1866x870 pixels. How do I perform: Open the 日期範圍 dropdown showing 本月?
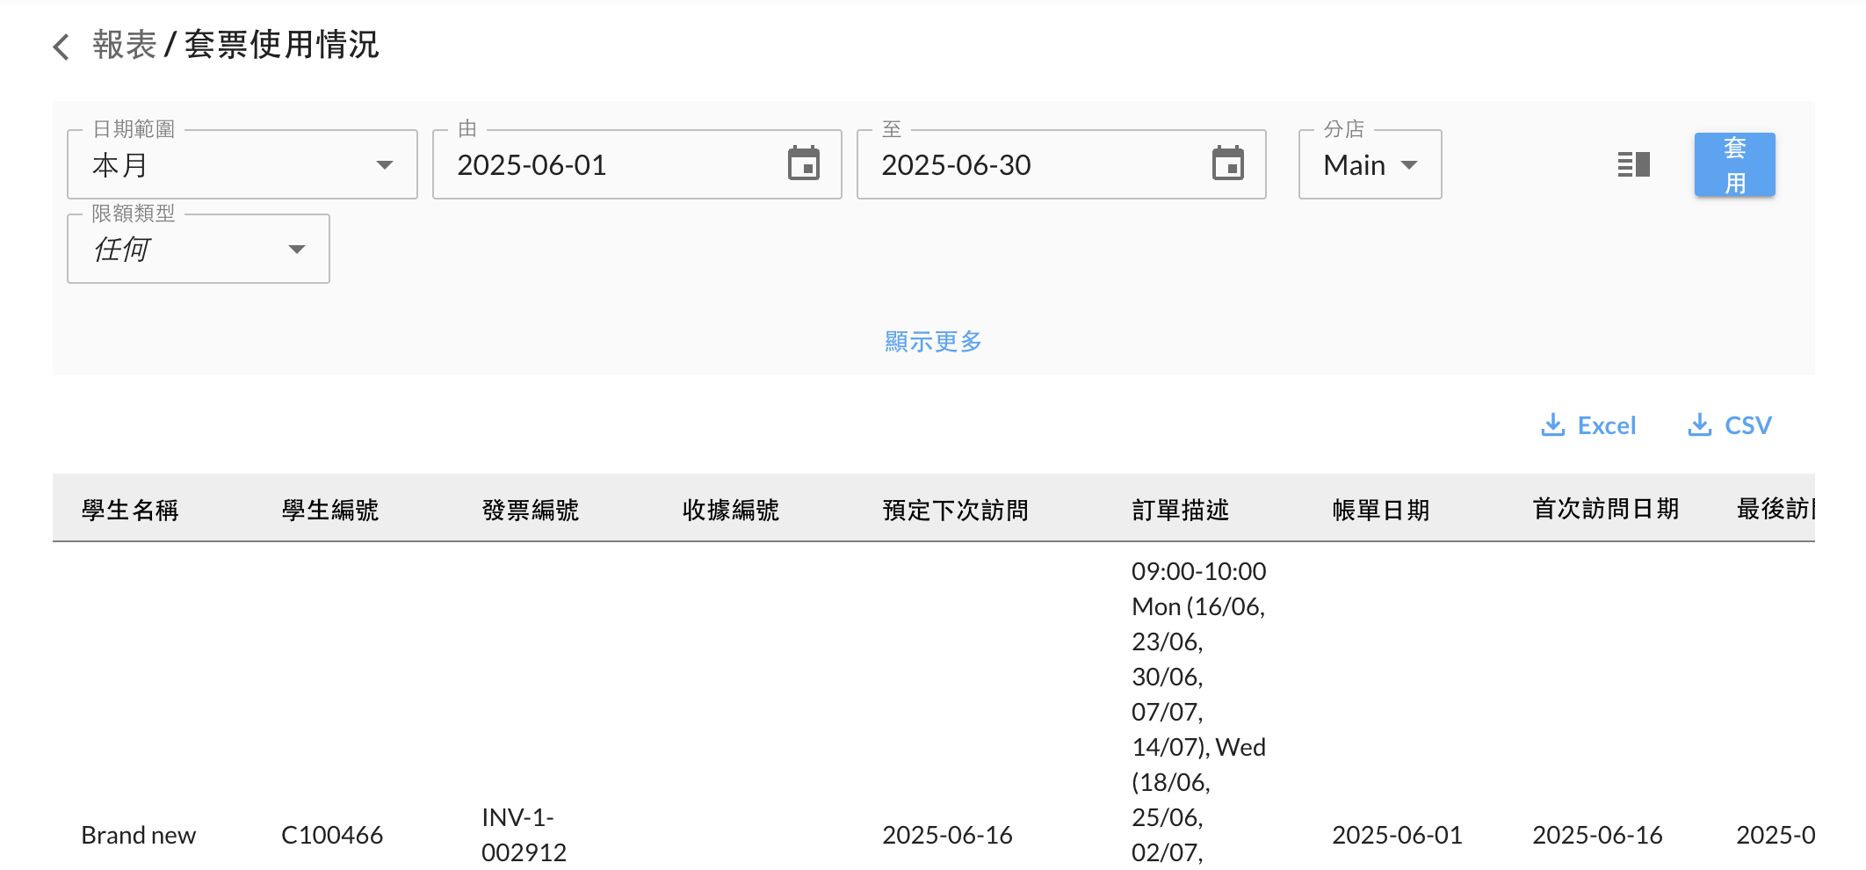coord(242,164)
